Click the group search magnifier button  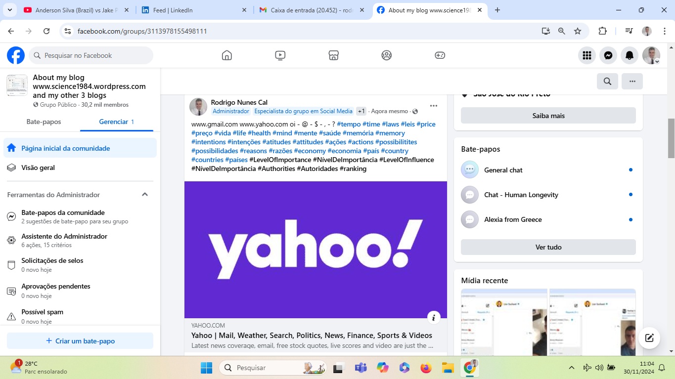(x=607, y=82)
